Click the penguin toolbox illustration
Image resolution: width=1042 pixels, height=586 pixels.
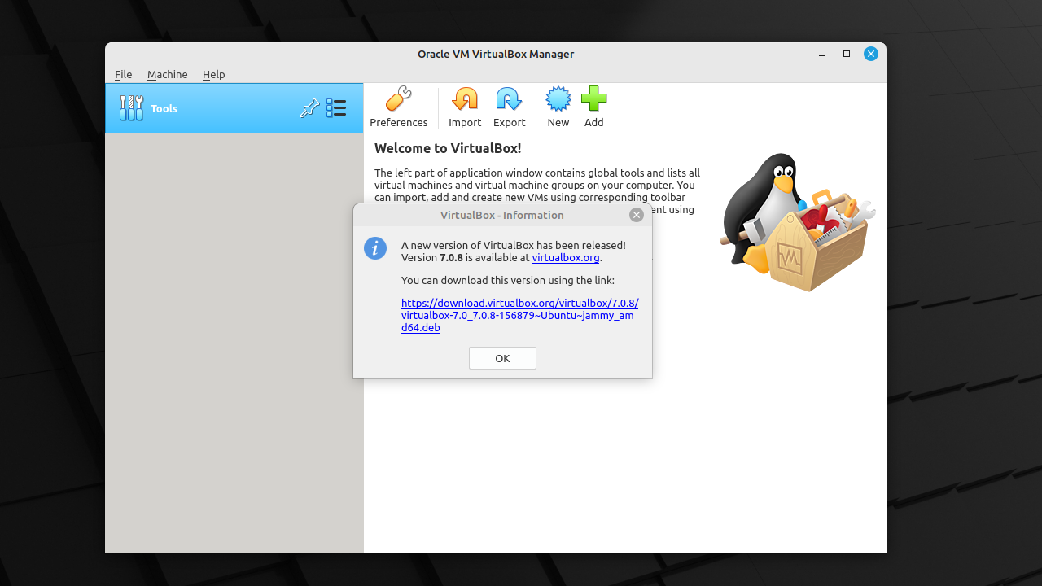[798, 222]
